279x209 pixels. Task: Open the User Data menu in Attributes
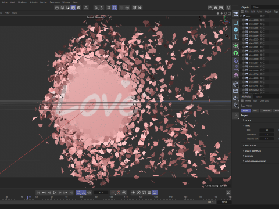click(x=264, y=100)
